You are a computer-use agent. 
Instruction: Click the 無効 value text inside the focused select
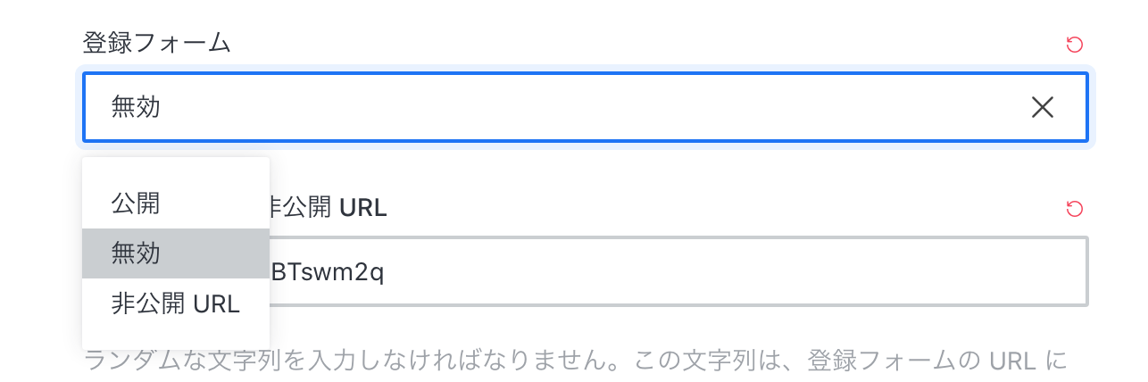pos(136,108)
